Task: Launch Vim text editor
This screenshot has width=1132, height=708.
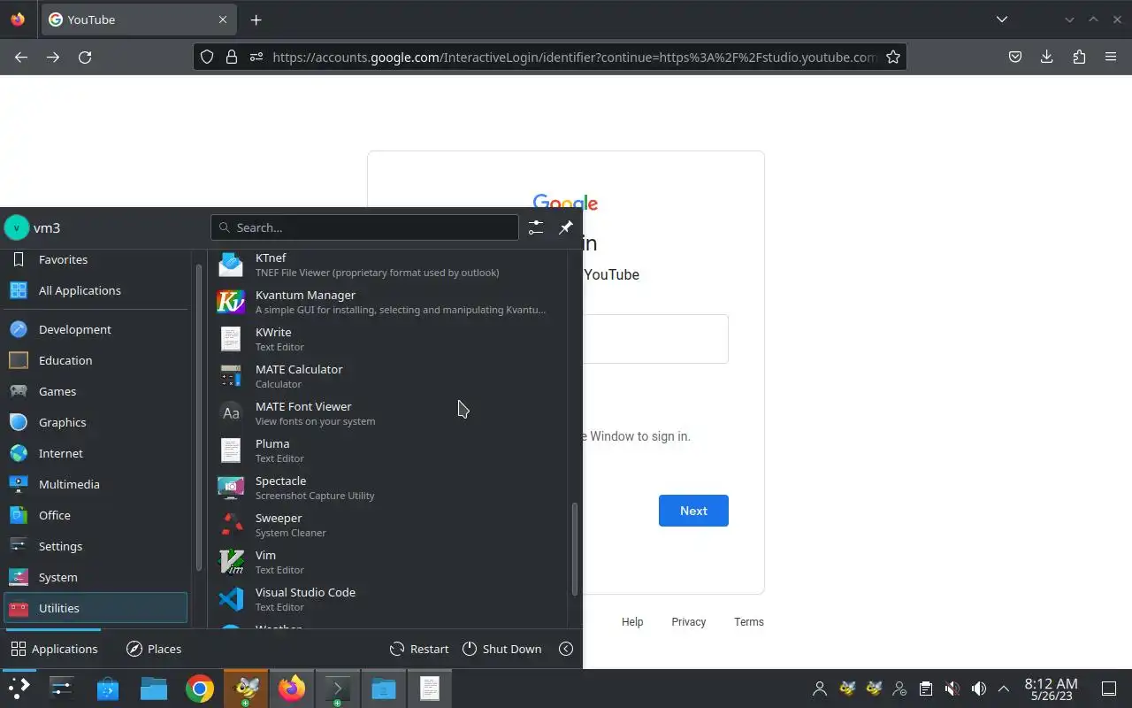Action: coord(387,561)
